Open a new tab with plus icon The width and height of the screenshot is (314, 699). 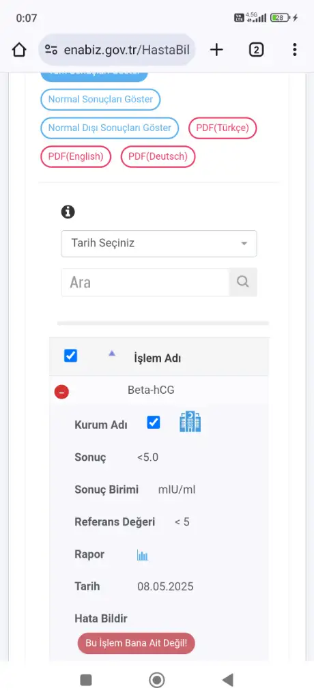[x=216, y=49]
